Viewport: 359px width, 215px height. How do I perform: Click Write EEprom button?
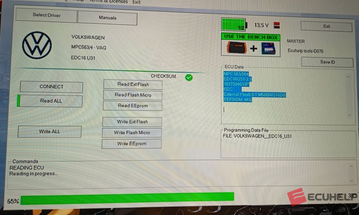click(132, 144)
